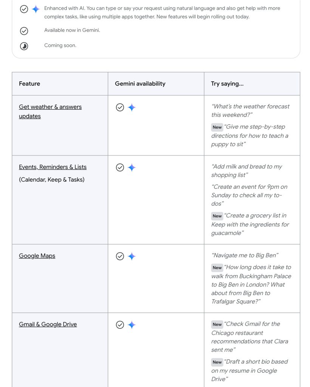This screenshot has width=310, height=387.
Task: Click the New badge by the grocery list example
Action: [217, 216]
